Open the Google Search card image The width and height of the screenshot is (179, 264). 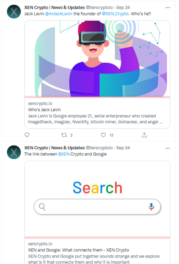97,199
